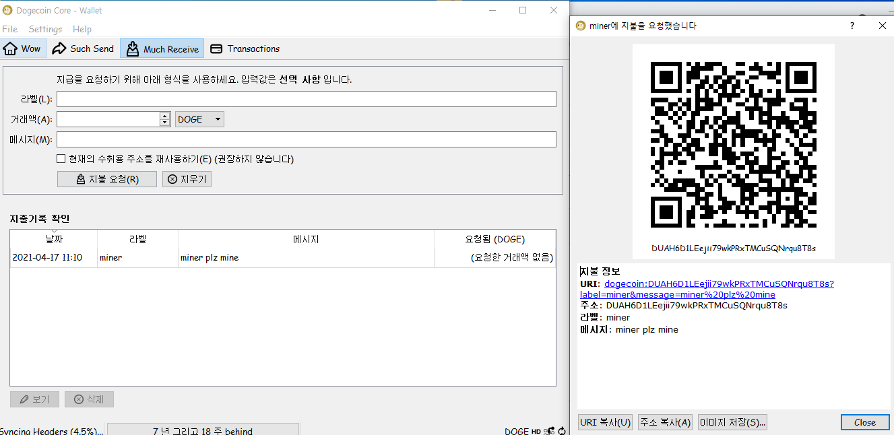This screenshot has width=894, height=435.
Task: Click the 주소 address line in the payment info
Action: 683,305
